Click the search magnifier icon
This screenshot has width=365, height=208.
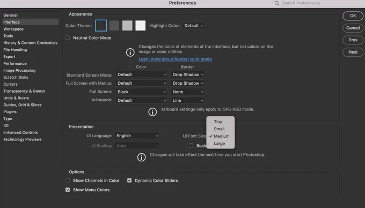tap(276, 3)
